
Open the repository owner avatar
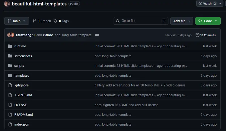[7, 4]
